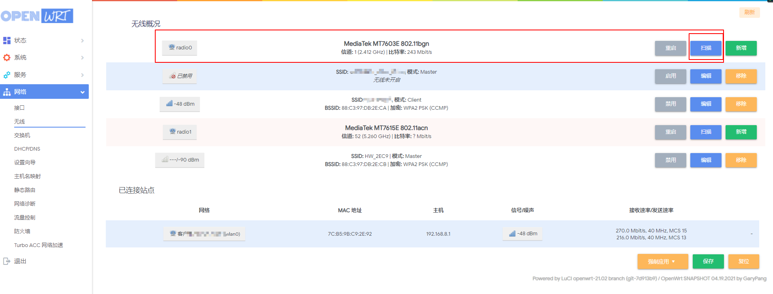Expand the Services sidebar menu
Screen dimensions: 773x294
pyautogui.click(x=44, y=75)
